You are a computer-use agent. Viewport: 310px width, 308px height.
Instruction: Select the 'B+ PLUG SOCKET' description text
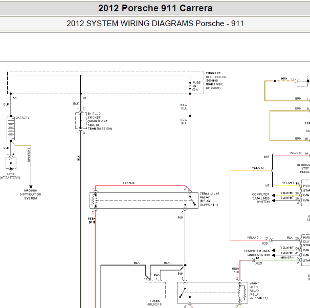(100, 121)
